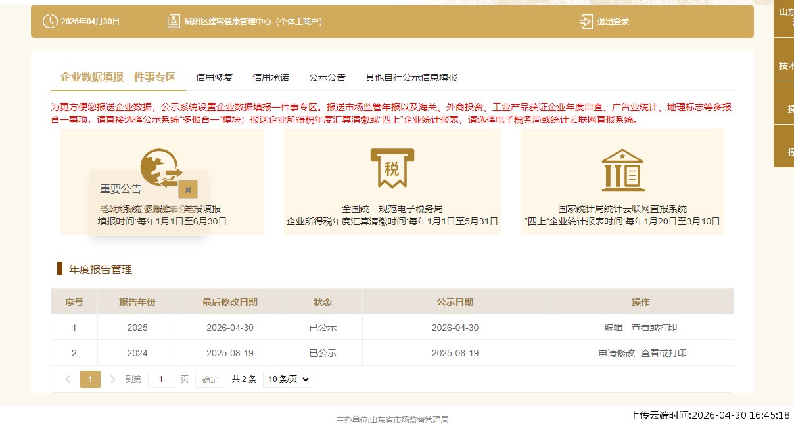Select the 信用承诺 tab
This screenshot has width=794, height=424.
coord(270,77)
